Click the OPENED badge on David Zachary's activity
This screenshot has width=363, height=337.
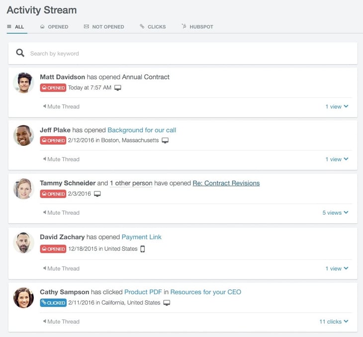pos(53,249)
